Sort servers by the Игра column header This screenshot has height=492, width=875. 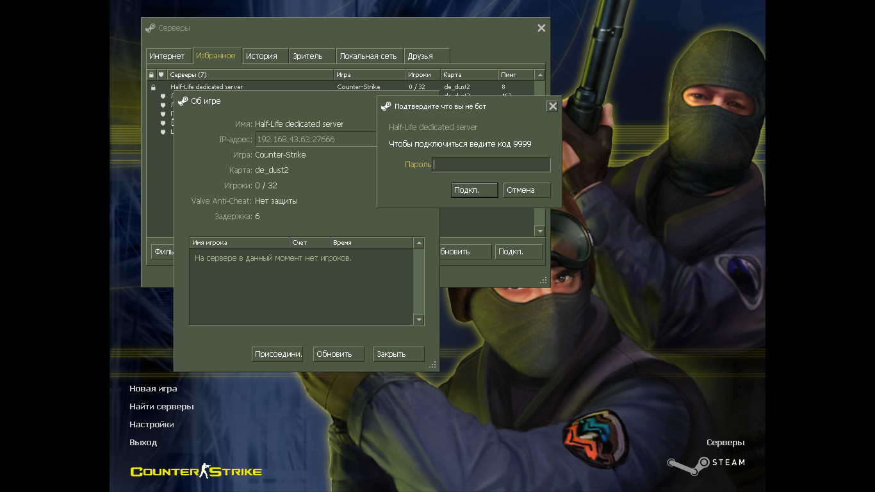pyautogui.click(x=370, y=75)
